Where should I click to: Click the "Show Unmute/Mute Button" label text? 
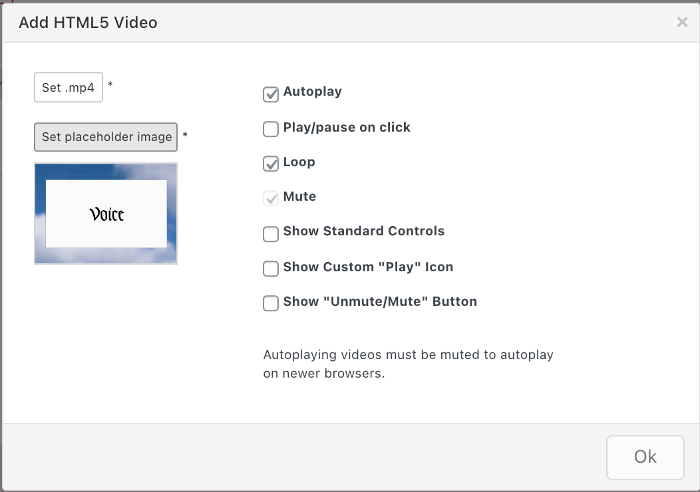pyautogui.click(x=380, y=301)
